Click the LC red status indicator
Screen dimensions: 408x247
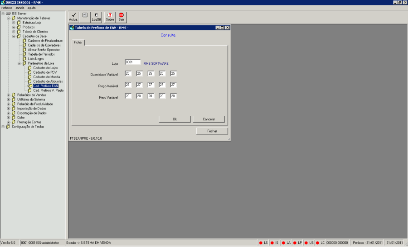[317, 243]
